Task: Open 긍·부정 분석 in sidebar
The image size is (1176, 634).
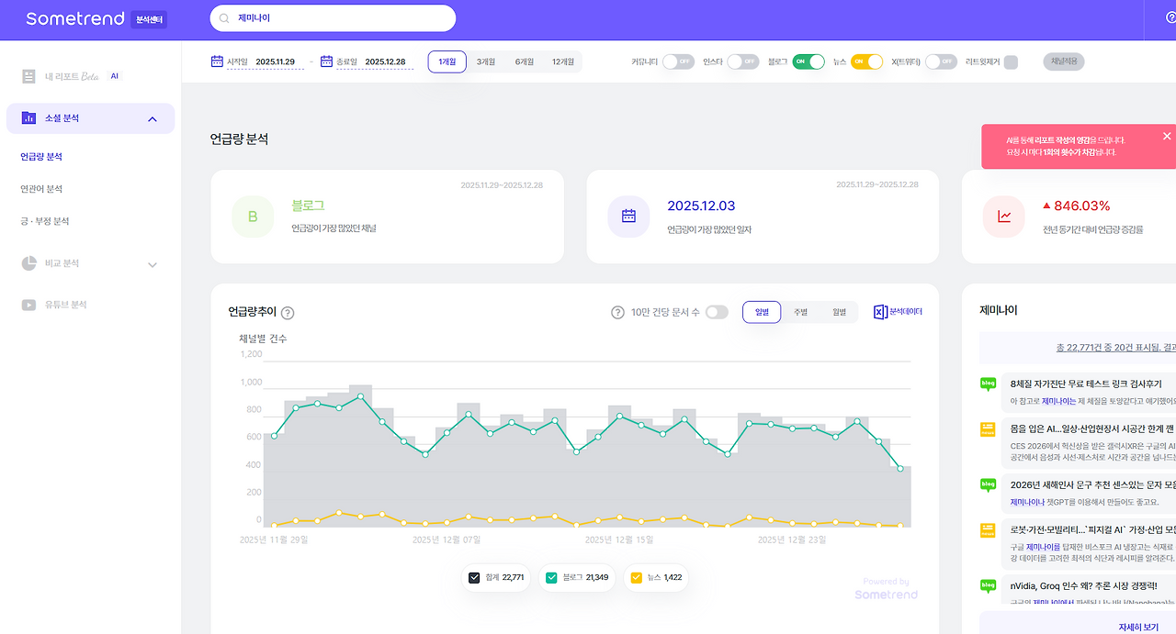Action: [x=45, y=221]
